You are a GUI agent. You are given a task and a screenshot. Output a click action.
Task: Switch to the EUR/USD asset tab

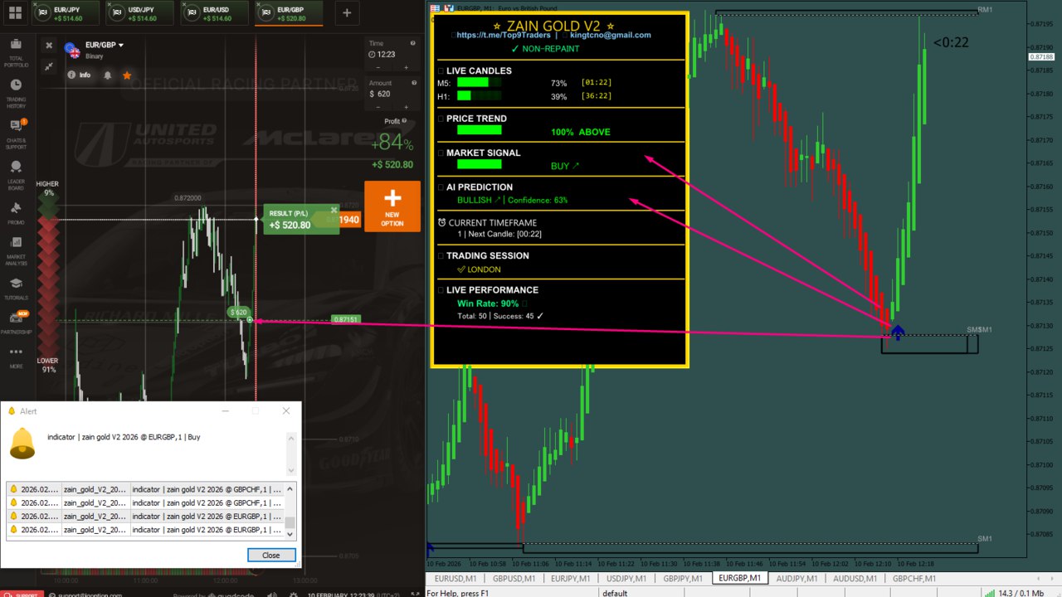click(214, 13)
